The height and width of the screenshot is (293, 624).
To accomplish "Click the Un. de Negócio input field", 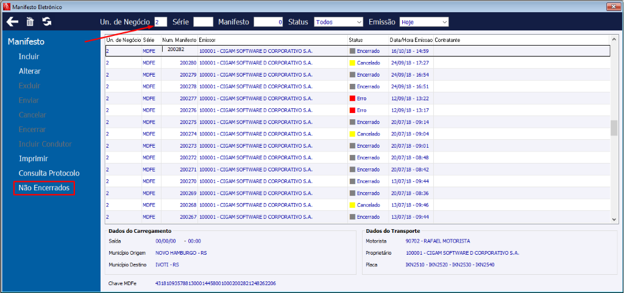I will [160, 22].
